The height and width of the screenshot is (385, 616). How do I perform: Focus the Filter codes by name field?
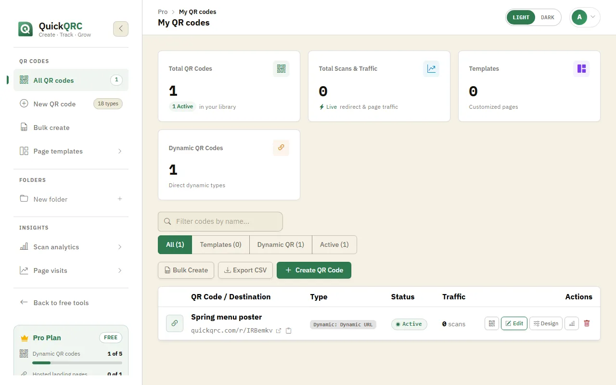point(220,221)
